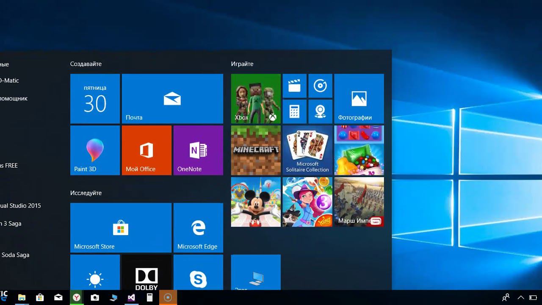Expand the hidden system tray icons
542x305 pixels.
[x=521, y=297]
